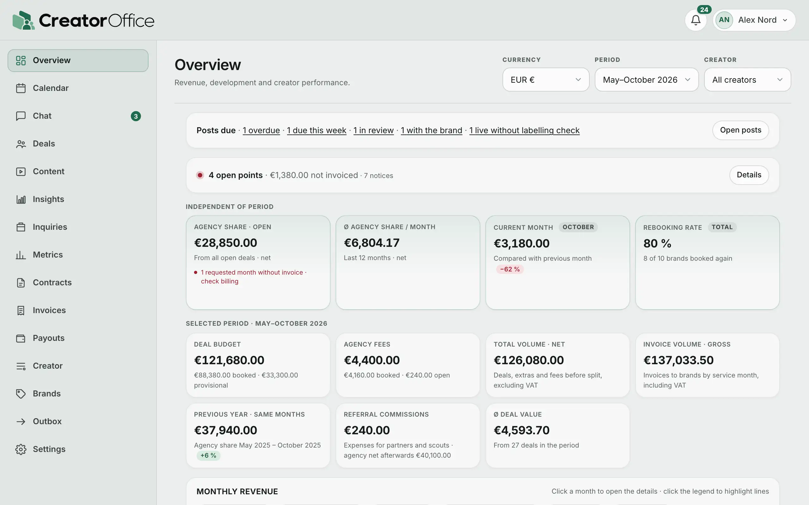Click the Outbox arrow icon

point(21,421)
